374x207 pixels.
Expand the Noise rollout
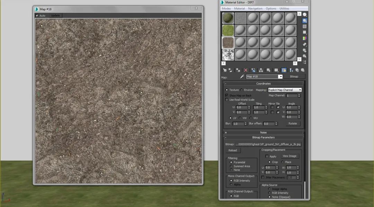(x=263, y=132)
